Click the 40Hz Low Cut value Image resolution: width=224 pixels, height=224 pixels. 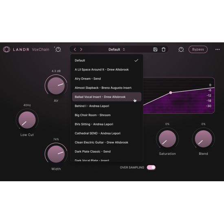click(x=27, y=105)
